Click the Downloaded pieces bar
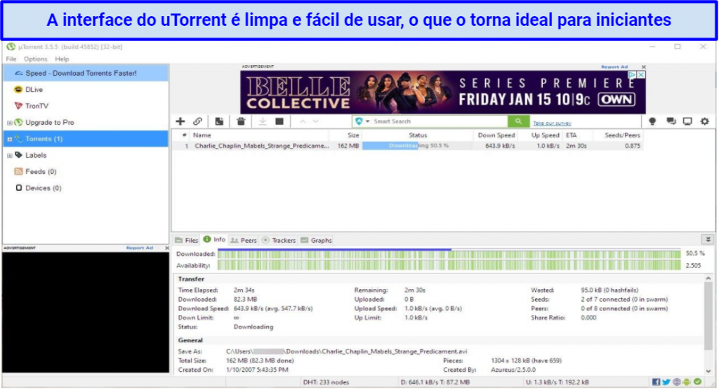Screen dimensions: 719x390 pyautogui.click(x=449, y=254)
